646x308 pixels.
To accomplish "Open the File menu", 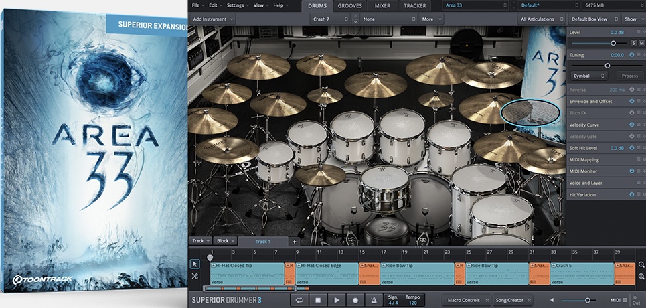I will click(x=198, y=5).
